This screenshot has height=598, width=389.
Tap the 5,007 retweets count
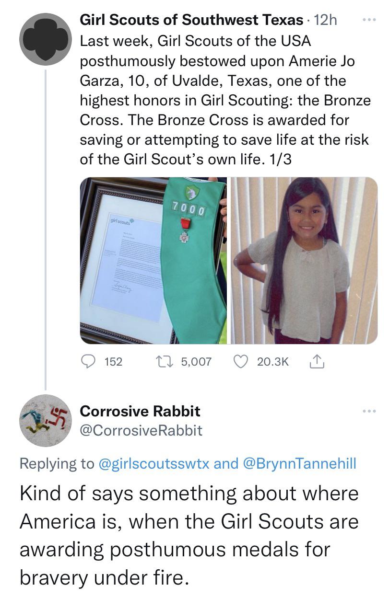196,362
